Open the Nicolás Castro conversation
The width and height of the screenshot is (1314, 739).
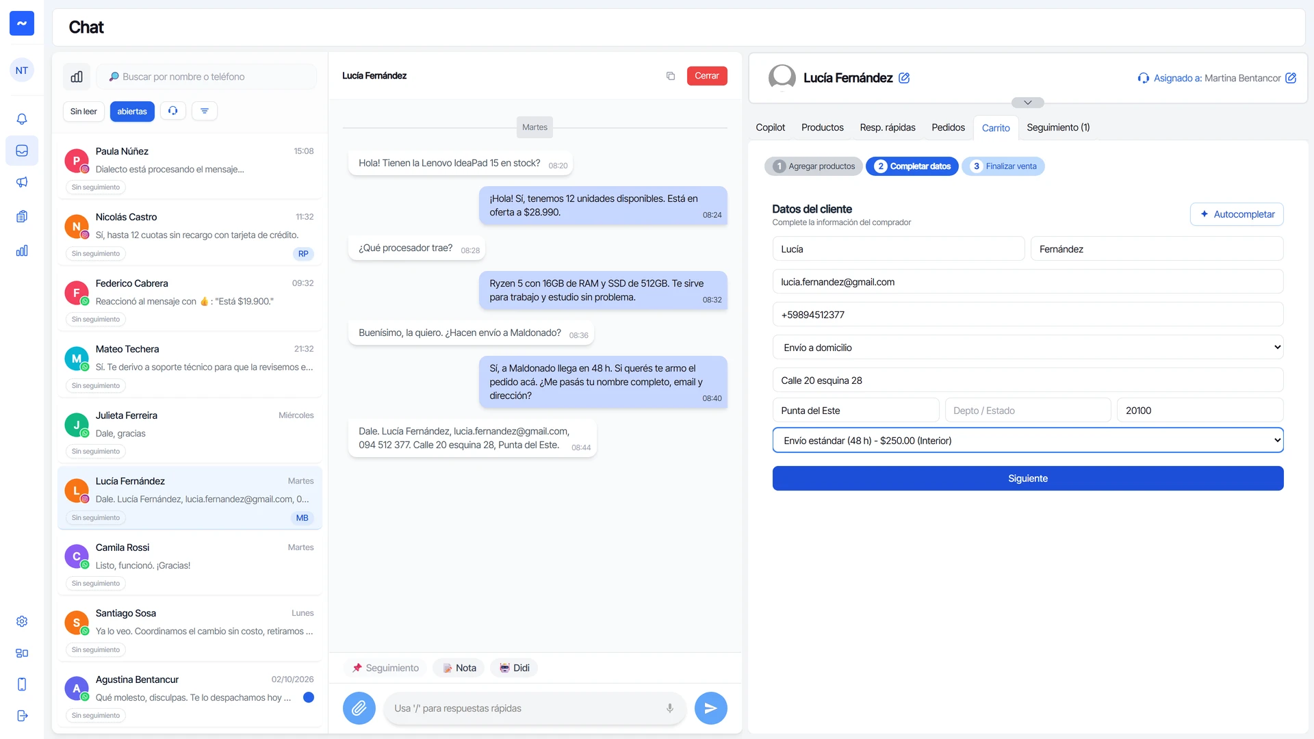point(190,233)
